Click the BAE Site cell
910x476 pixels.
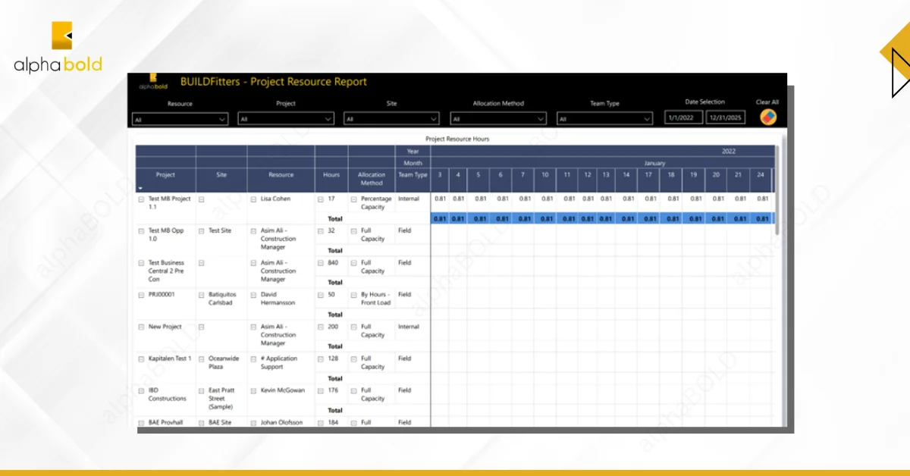[220, 422]
